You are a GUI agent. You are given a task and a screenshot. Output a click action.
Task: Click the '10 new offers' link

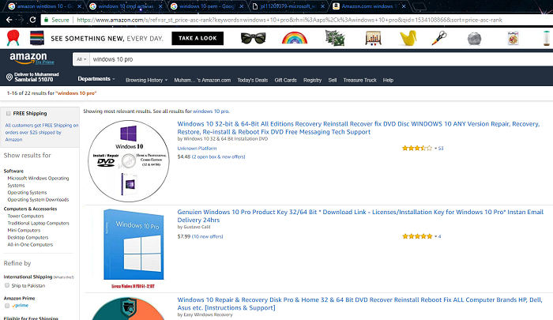pos(207,236)
